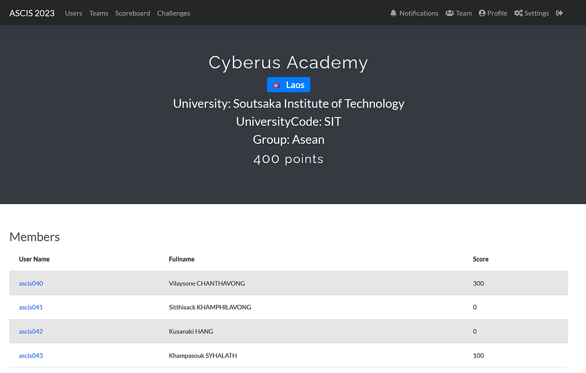
Task: Click the Laos flag icon
Action: click(276, 86)
